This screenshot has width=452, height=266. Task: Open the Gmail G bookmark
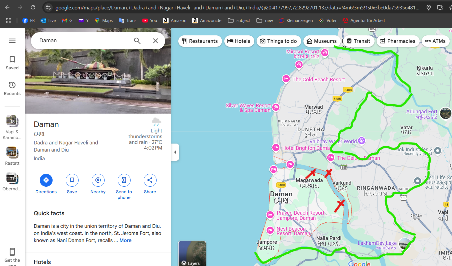point(67,21)
